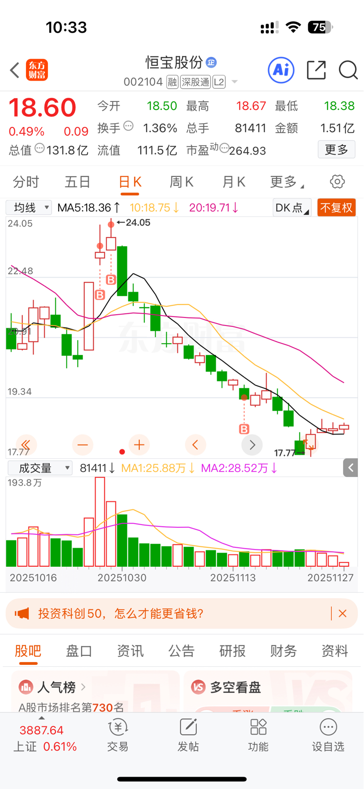
Task: Open the Ai assistant icon
Action: pyautogui.click(x=281, y=70)
